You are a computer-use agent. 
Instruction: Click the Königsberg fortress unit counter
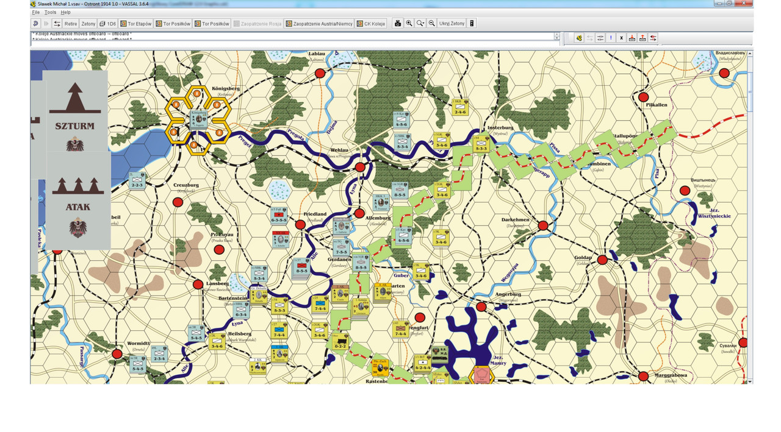coord(198,119)
